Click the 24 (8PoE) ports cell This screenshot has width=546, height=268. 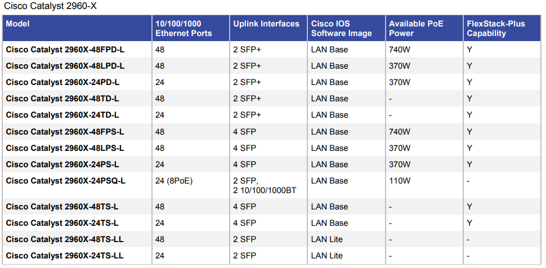click(x=174, y=181)
